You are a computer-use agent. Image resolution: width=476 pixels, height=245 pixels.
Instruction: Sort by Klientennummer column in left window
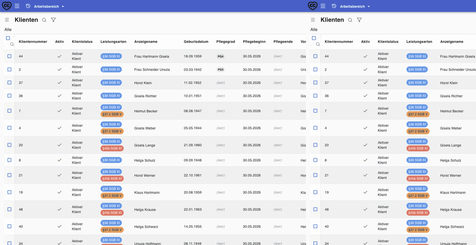pos(33,42)
